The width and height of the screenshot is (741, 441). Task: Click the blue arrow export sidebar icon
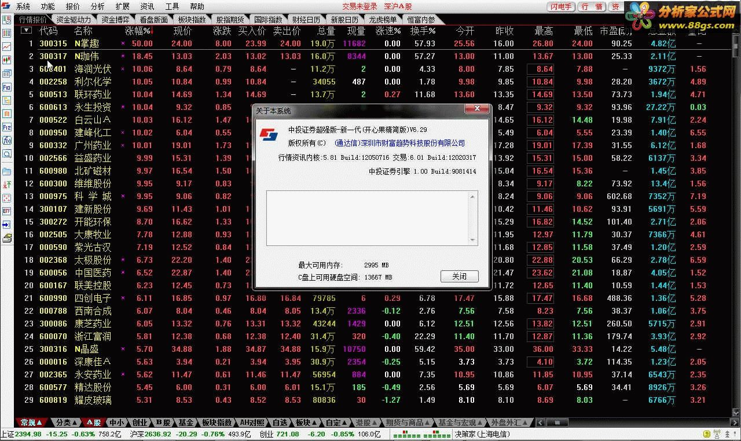pyautogui.click(x=7, y=225)
